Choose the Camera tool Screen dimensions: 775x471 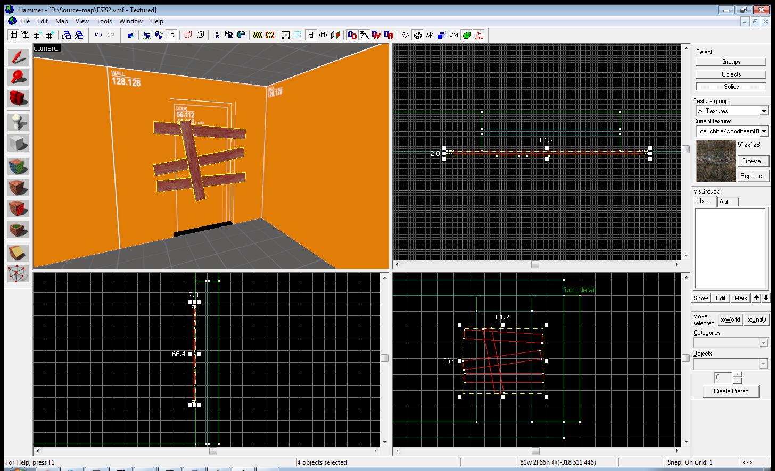point(18,98)
